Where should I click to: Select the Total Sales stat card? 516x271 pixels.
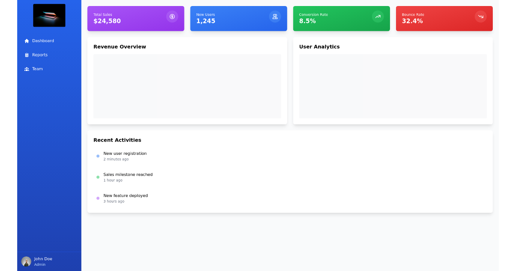tap(135, 18)
